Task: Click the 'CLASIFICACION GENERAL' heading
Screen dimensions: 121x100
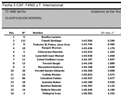Action: [x=23, y=18]
